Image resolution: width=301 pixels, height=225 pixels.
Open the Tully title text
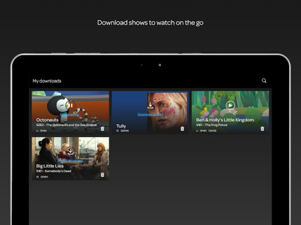121,126
